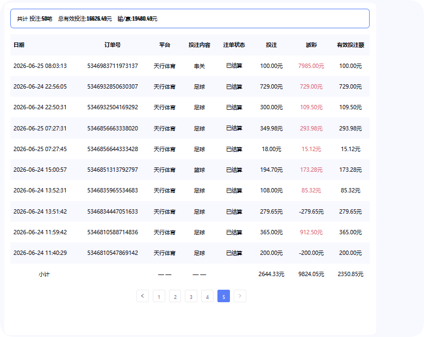424x337 pixels.
Task: Click the -200.00元 payout value
Action: click(311, 253)
